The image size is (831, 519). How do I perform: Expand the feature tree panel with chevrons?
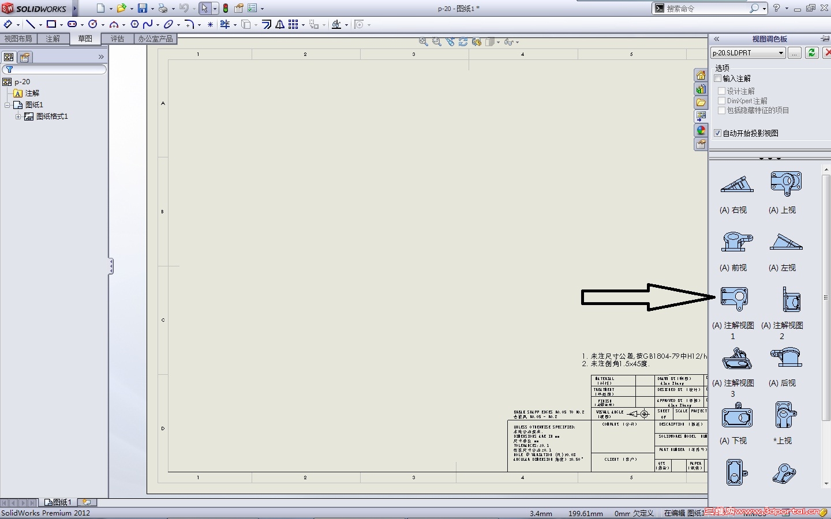(101, 57)
